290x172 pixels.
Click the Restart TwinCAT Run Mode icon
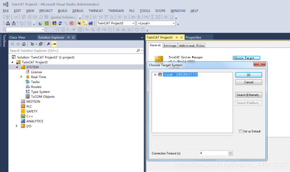(47, 23)
